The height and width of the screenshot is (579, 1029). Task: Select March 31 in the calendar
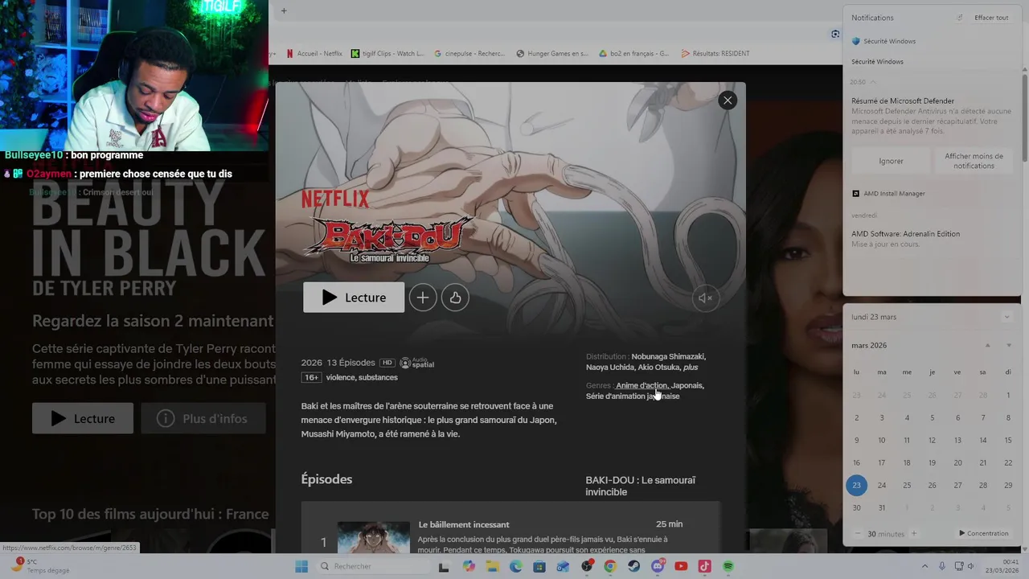882,507
